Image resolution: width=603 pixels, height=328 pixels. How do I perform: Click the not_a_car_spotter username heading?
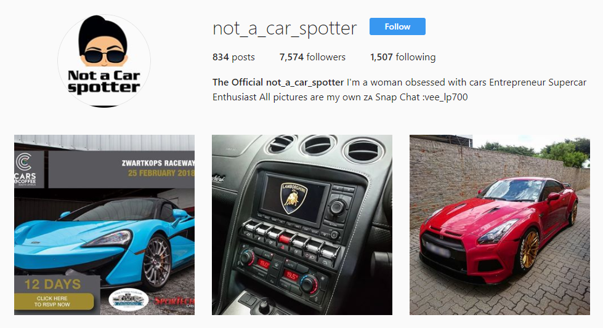(285, 28)
